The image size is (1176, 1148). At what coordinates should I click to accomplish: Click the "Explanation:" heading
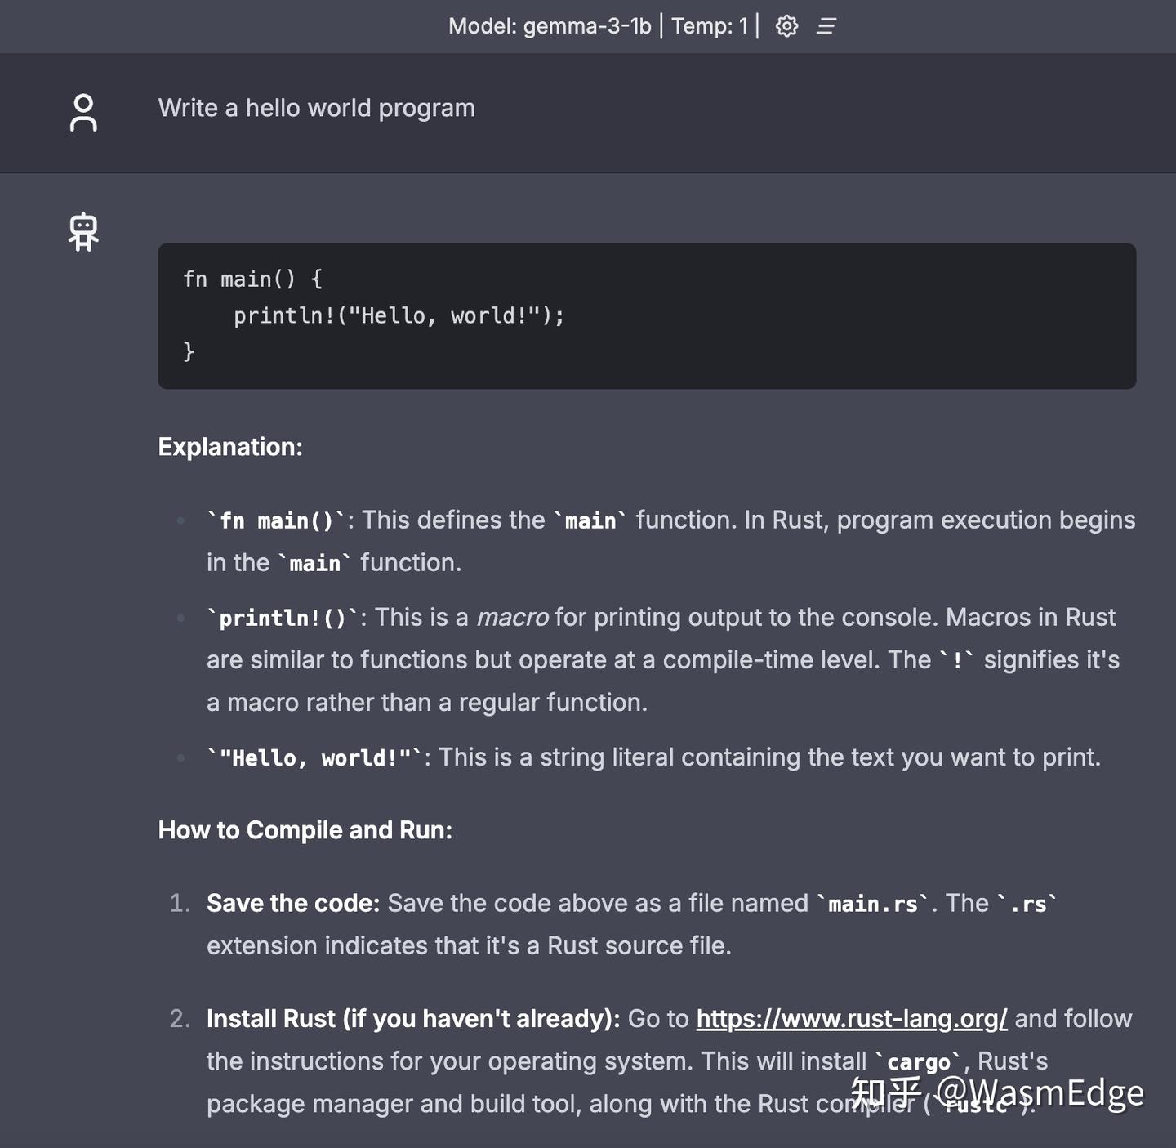230,447
